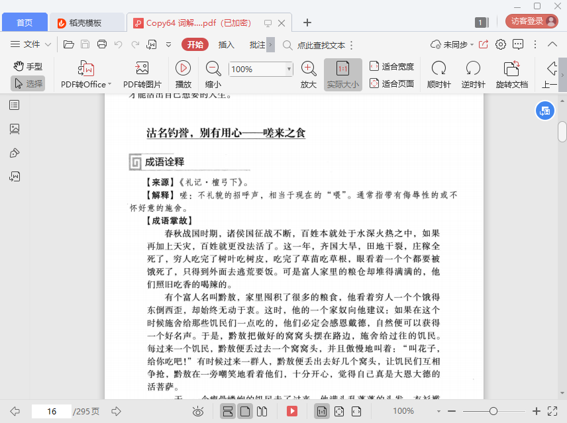Toggle continuous scrolling page layout
The height and width of the screenshot is (423, 567).
pyautogui.click(x=228, y=412)
